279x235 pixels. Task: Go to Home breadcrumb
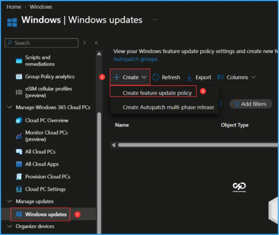coord(14,7)
